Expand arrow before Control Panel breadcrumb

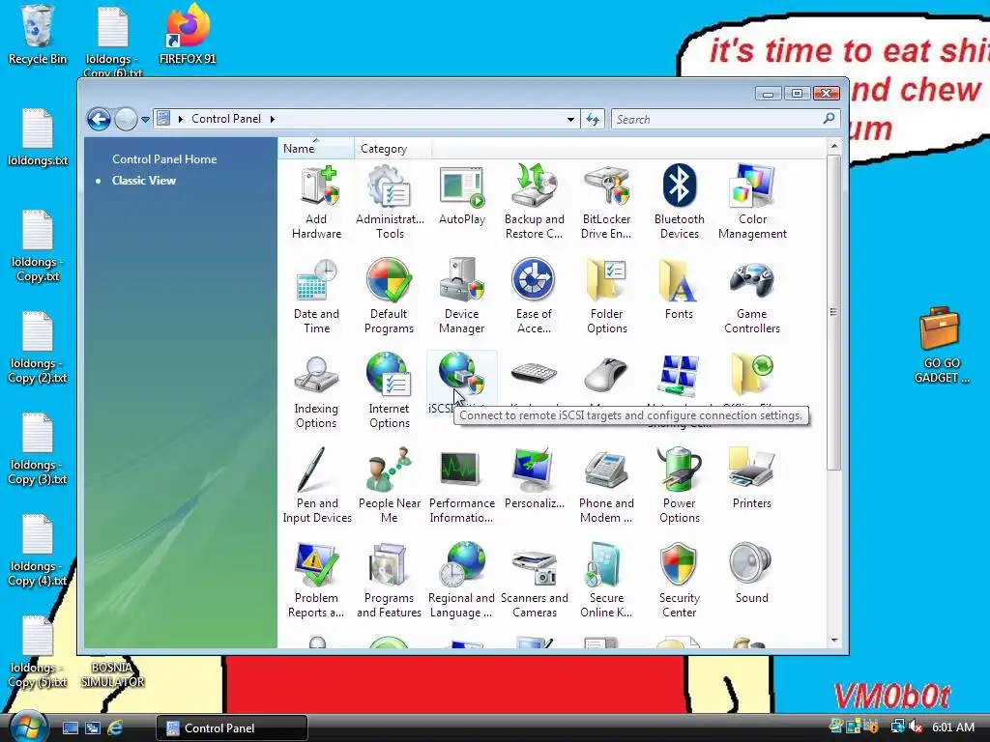pyautogui.click(x=180, y=119)
